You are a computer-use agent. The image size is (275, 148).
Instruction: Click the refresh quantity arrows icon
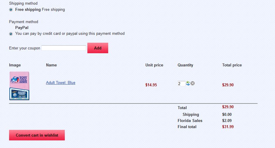tap(188, 83)
